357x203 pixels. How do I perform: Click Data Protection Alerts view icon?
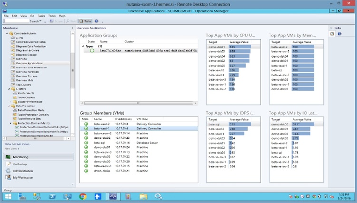15,110
